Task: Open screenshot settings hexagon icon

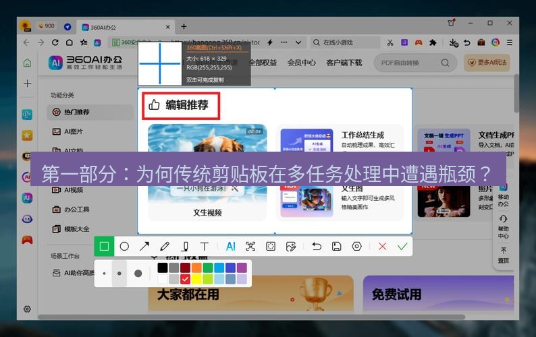Action: [x=356, y=246]
